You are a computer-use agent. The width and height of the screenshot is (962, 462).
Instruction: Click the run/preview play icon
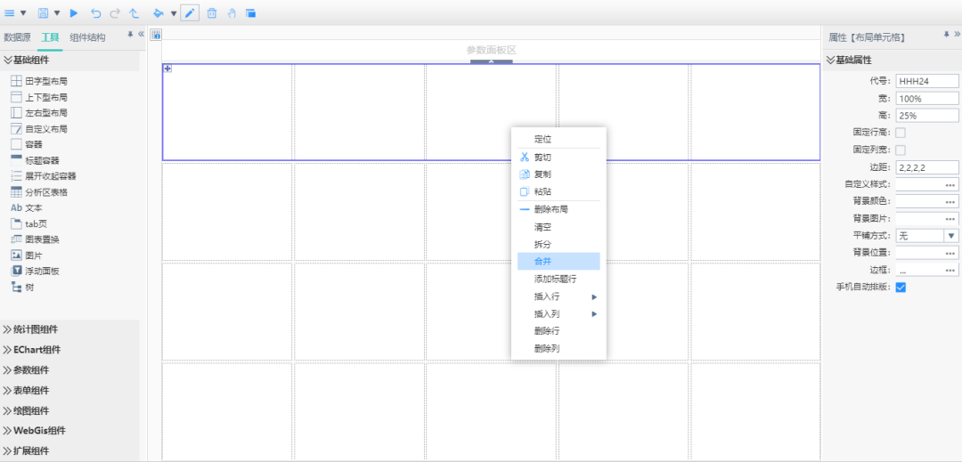pyautogui.click(x=74, y=13)
